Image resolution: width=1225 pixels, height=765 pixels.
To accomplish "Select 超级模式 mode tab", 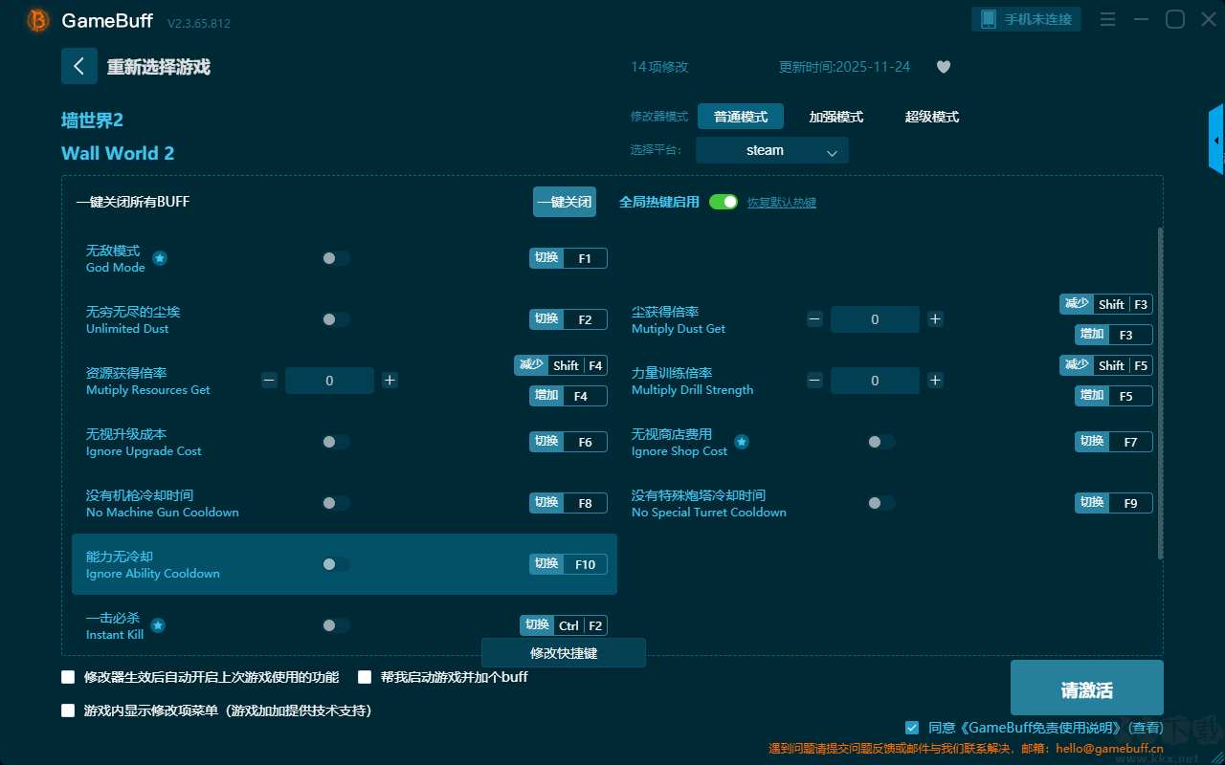I will 932,117.
